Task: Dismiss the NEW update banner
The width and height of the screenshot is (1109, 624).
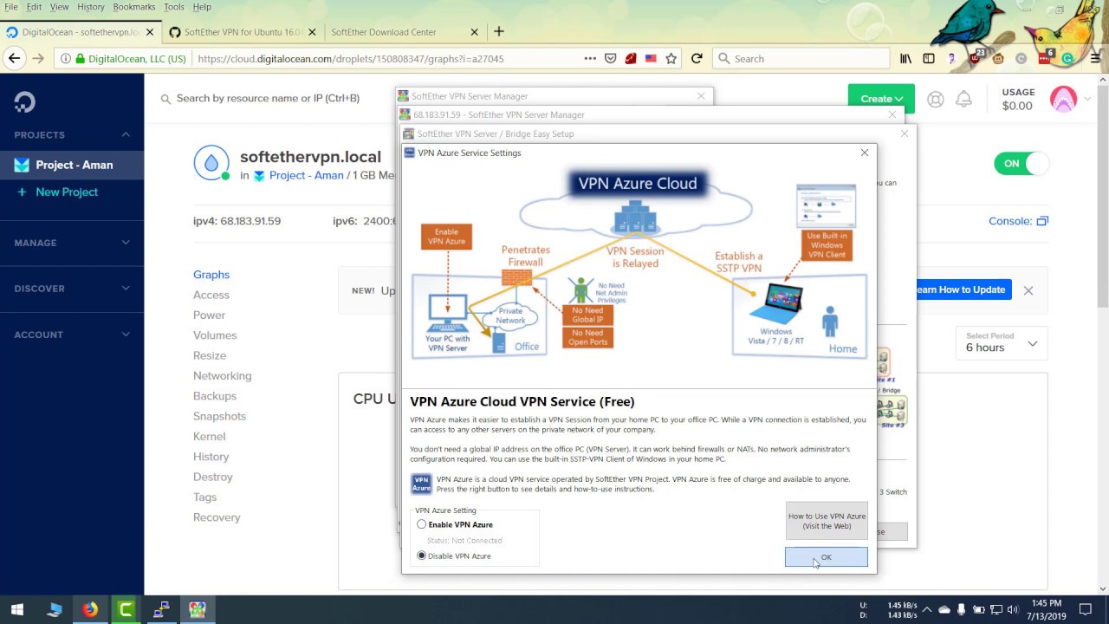Action: (x=1028, y=290)
